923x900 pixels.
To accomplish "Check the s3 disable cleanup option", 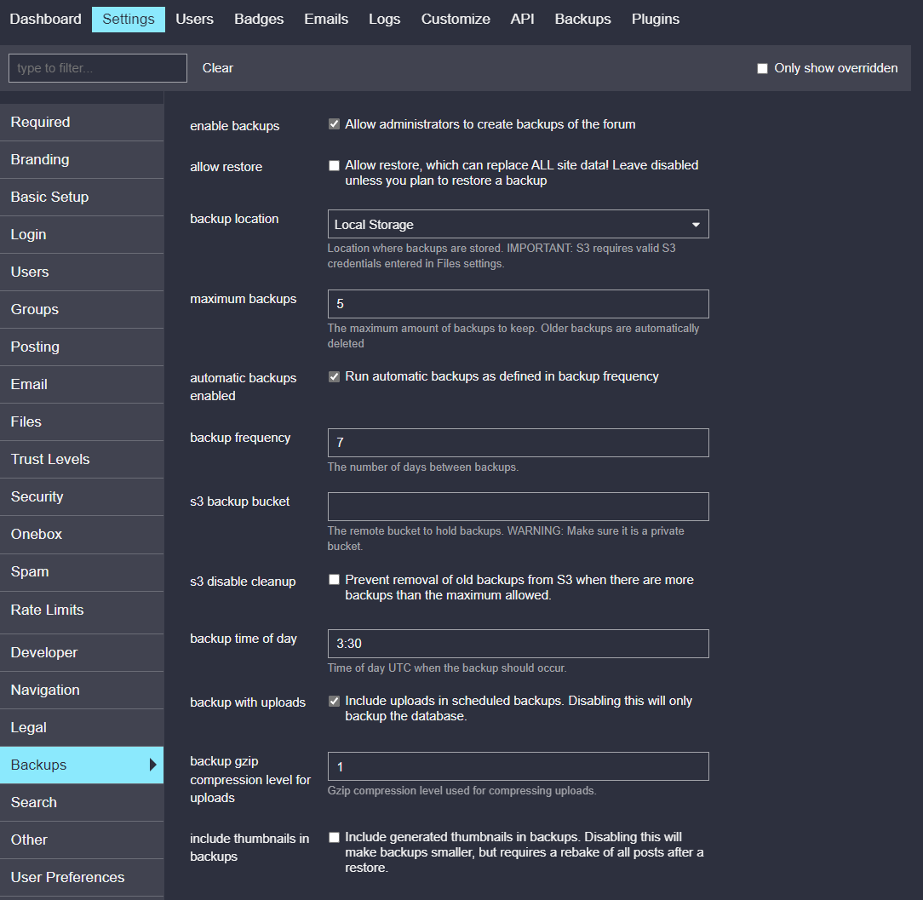I will [334, 579].
